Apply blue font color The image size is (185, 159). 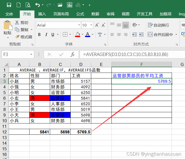pos(88,35)
